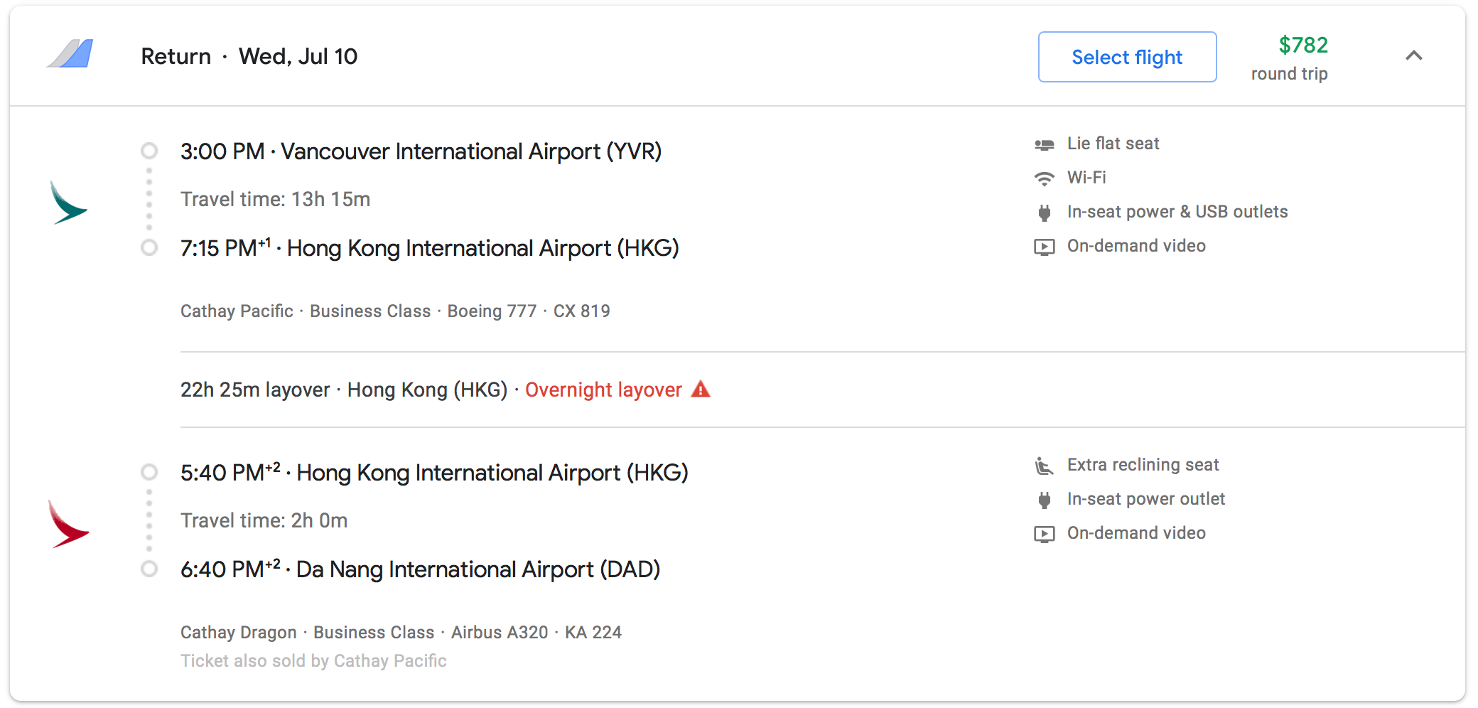Collapse the flight details with the chevron
This screenshot has height=708, width=1478.
coord(1413,55)
